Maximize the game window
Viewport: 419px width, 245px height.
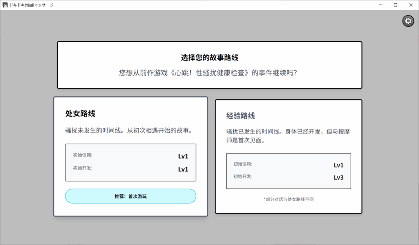[x=396, y=5]
